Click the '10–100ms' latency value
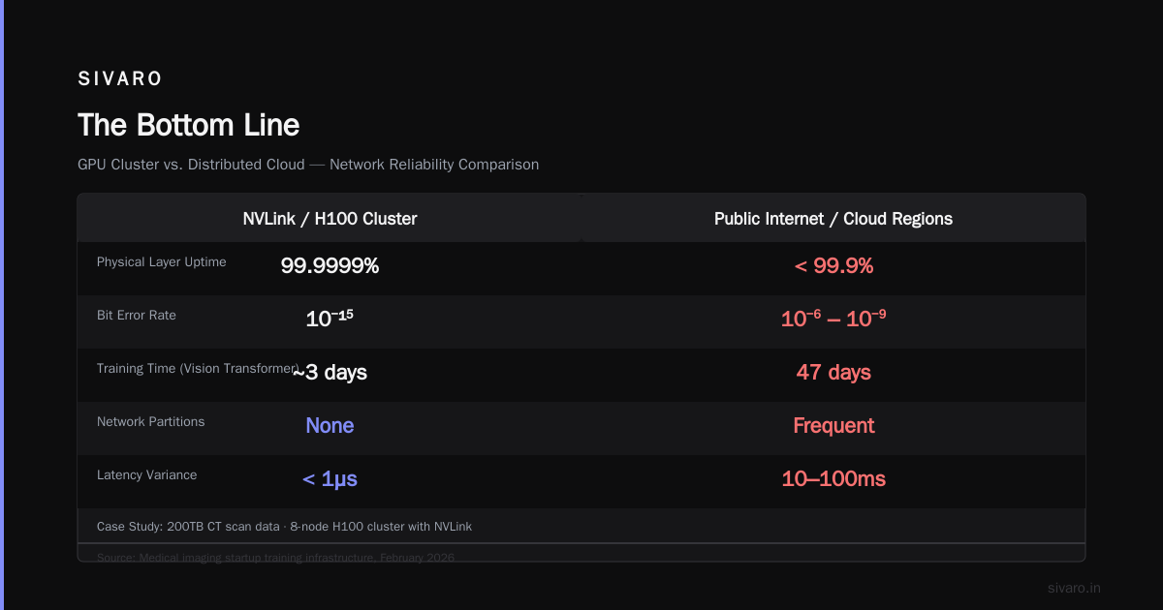1163x610 pixels. click(833, 478)
